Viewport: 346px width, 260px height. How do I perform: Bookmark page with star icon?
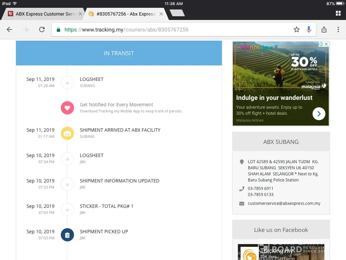click(297, 29)
